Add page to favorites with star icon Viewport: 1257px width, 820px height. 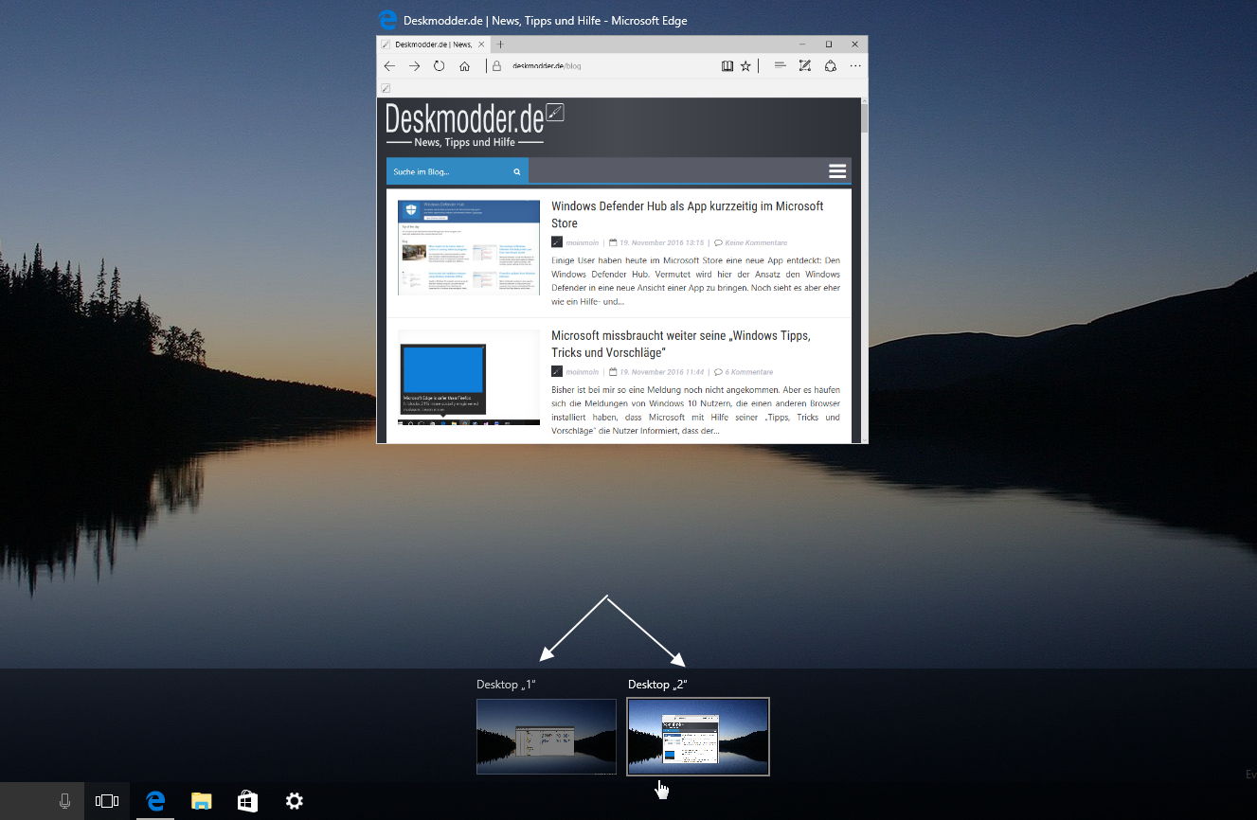[x=745, y=66]
